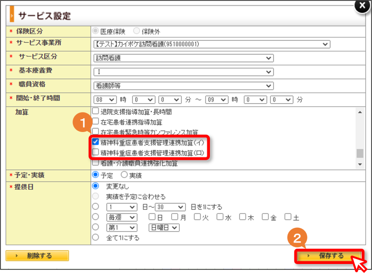
Task: Click the scroll up arrow in 加算 list
Action: [x=360, y=112]
